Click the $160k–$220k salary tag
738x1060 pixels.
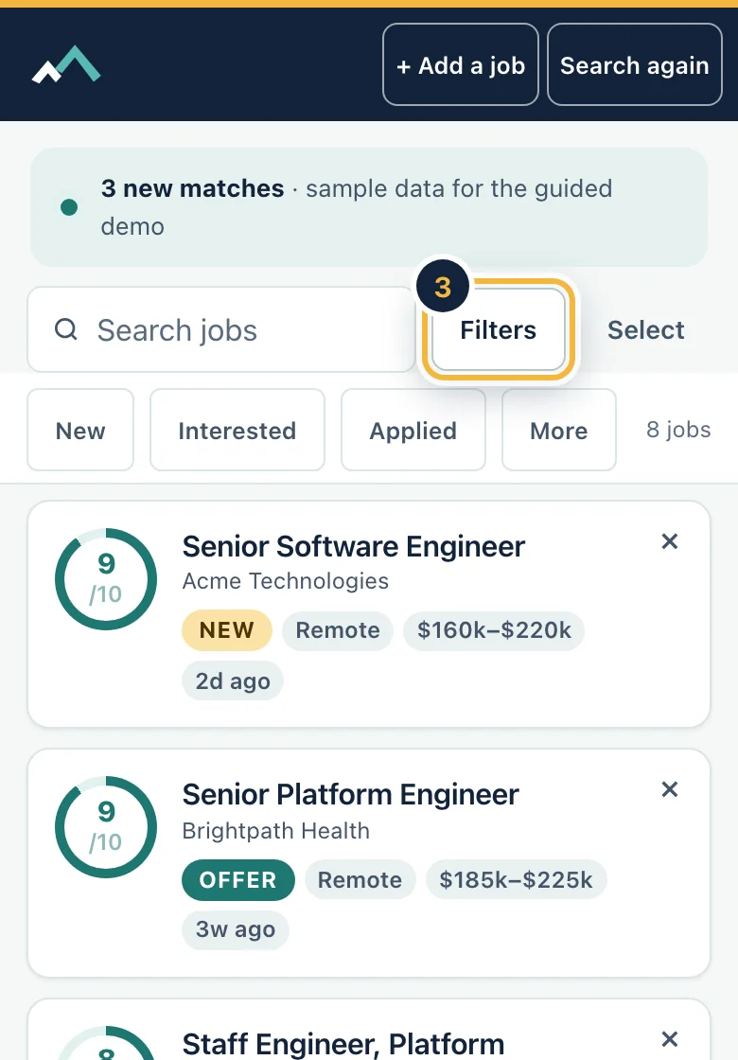pos(494,630)
